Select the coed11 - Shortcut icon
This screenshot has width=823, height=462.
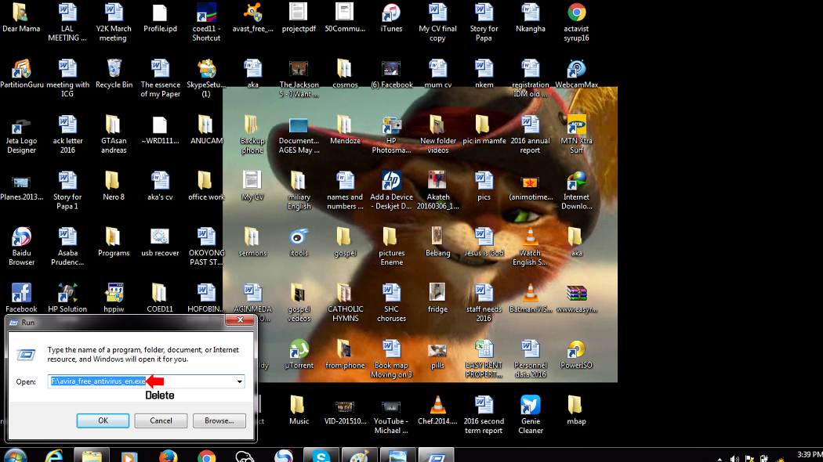(x=206, y=22)
